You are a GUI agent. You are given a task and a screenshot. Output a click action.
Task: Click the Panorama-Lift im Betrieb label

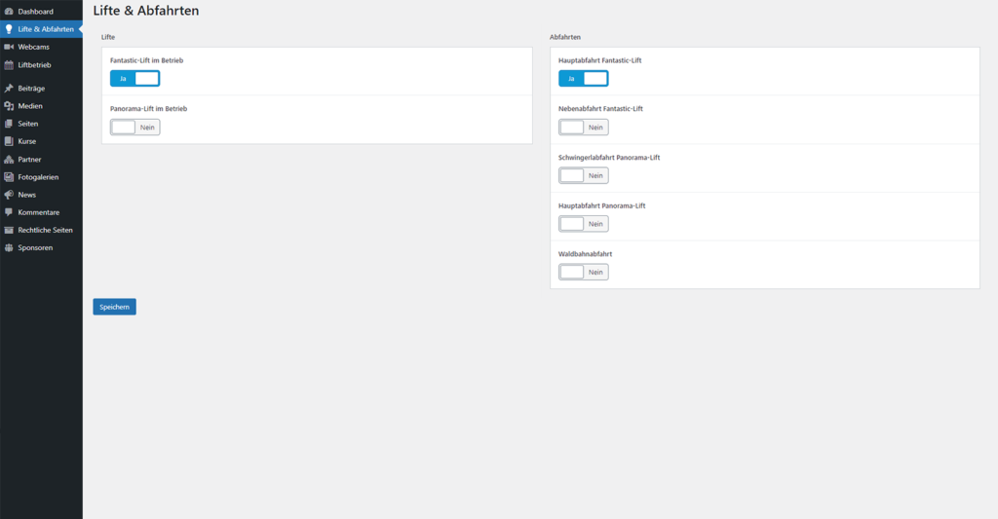click(148, 109)
